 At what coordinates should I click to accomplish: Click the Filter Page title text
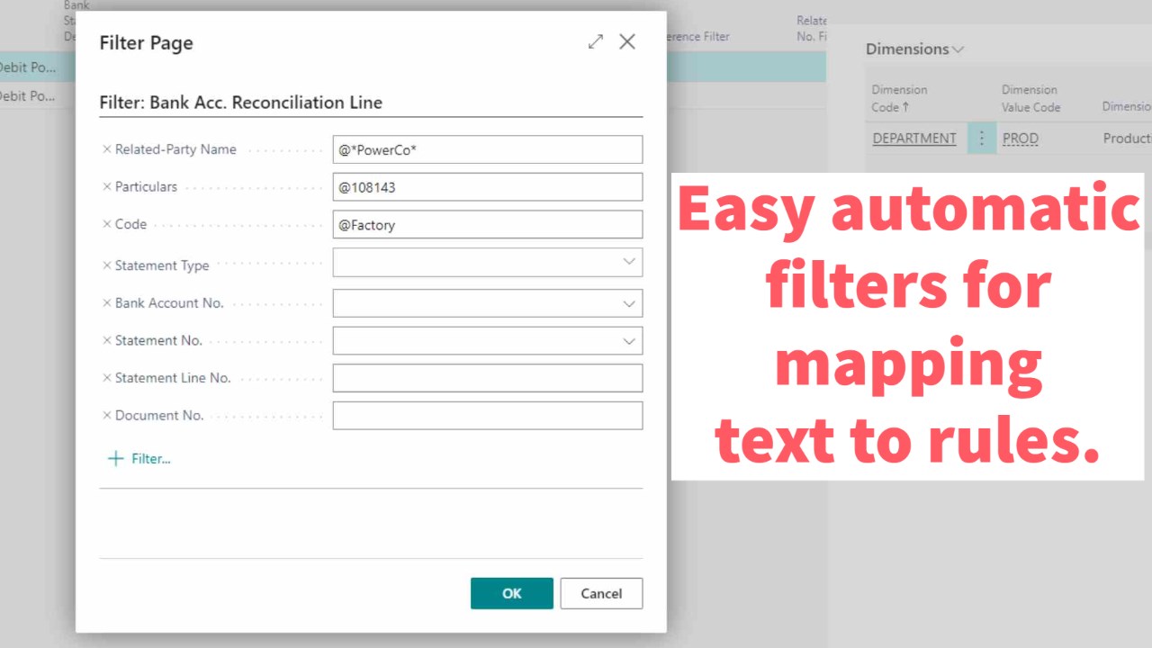[x=146, y=42]
